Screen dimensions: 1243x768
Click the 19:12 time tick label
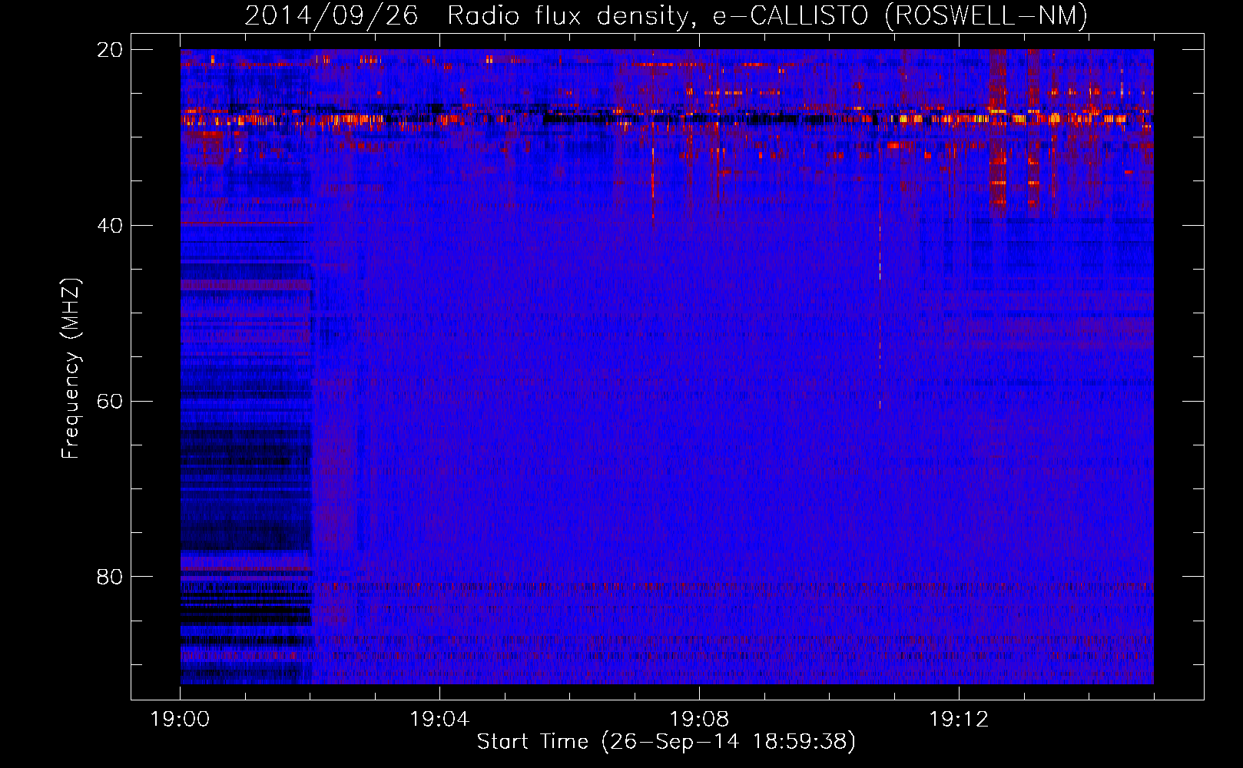click(x=959, y=719)
